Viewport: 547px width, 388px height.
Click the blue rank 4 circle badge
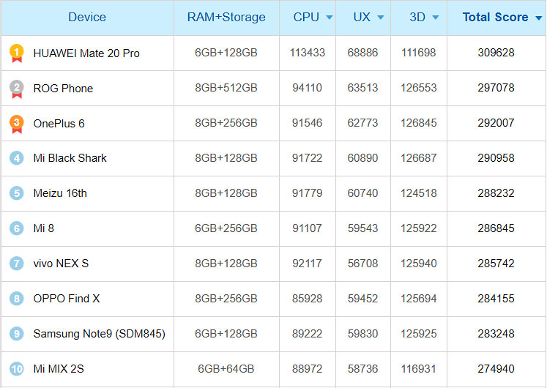(16, 158)
